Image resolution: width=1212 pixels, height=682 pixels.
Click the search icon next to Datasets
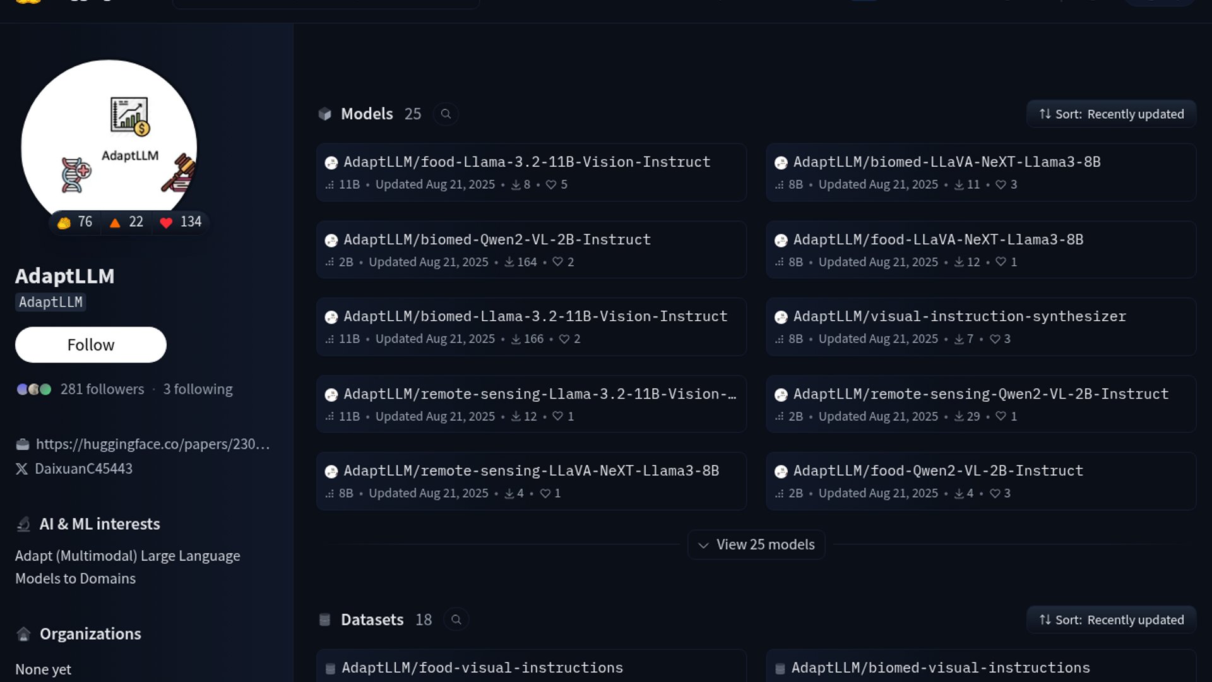click(x=456, y=620)
